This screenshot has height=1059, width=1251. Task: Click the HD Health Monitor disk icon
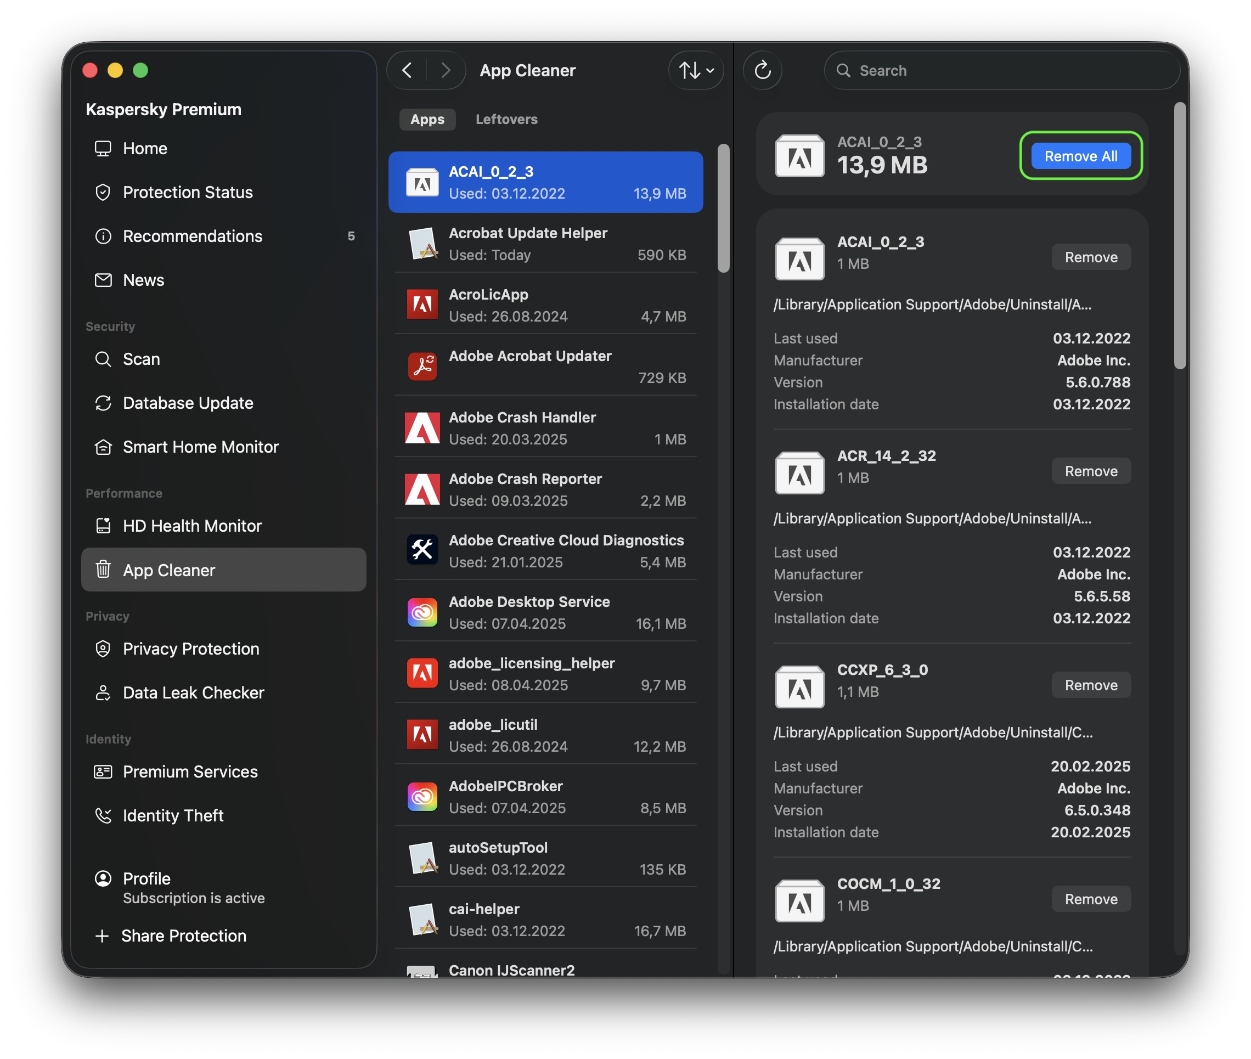(x=103, y=526)
